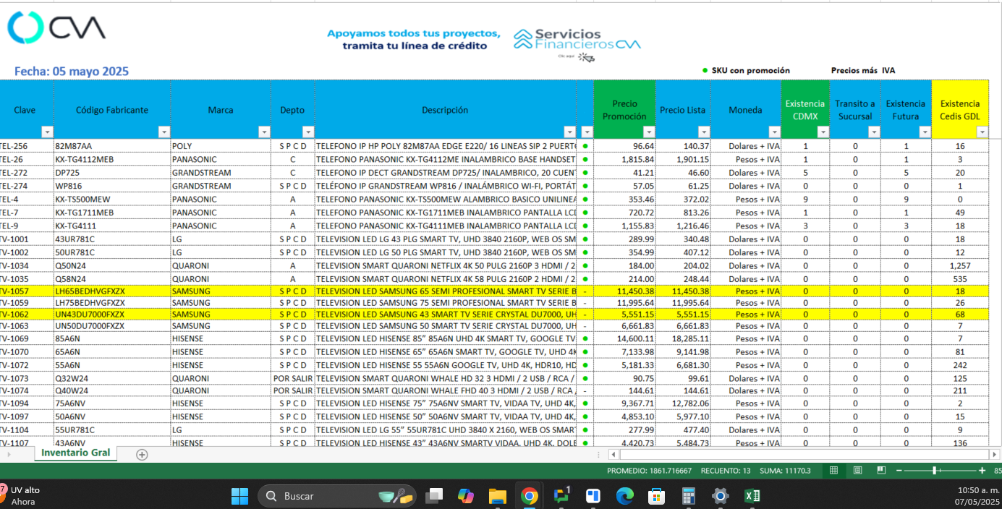Click the zoom in plus button

[982, 471]
